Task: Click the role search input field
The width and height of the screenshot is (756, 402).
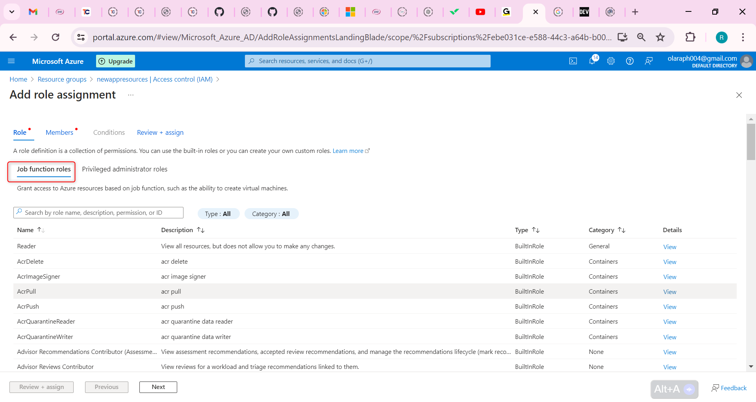Action: coord(98,212)
